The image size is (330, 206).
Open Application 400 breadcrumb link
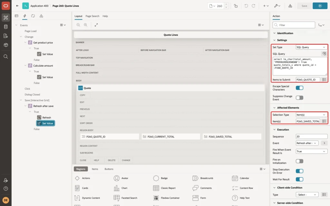pos(39,6)
